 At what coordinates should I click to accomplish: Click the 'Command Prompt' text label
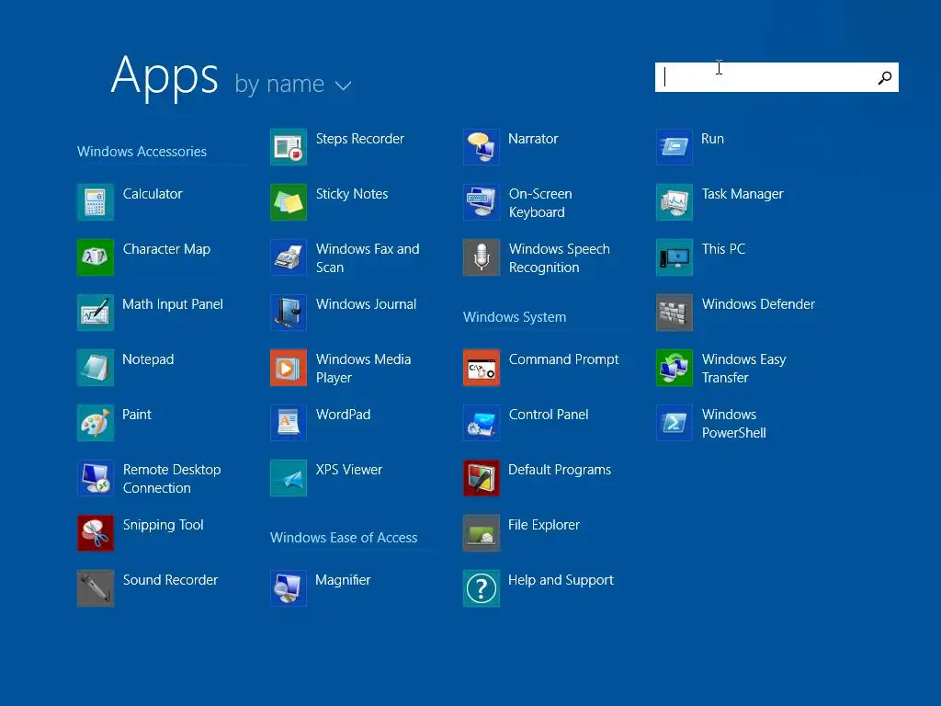click(x=563, y=359)
